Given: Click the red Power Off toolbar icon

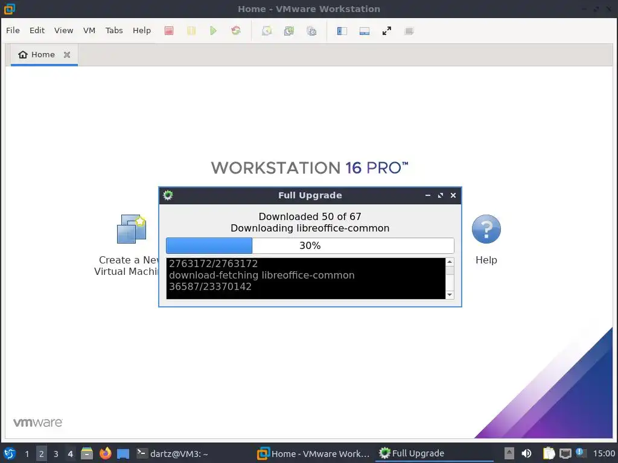Looking at the screenshot, I should click(x=169, y=31).
